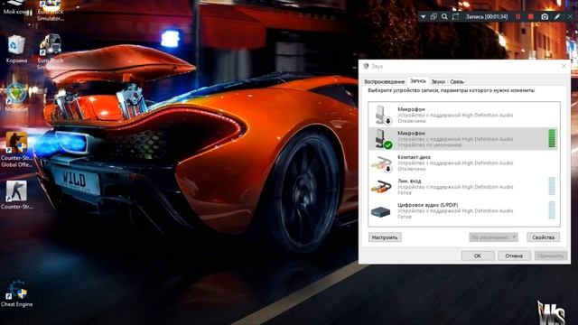Open the recorder toolbar dropdown arrow
This screenshot has width=578, height=325.
424,16
